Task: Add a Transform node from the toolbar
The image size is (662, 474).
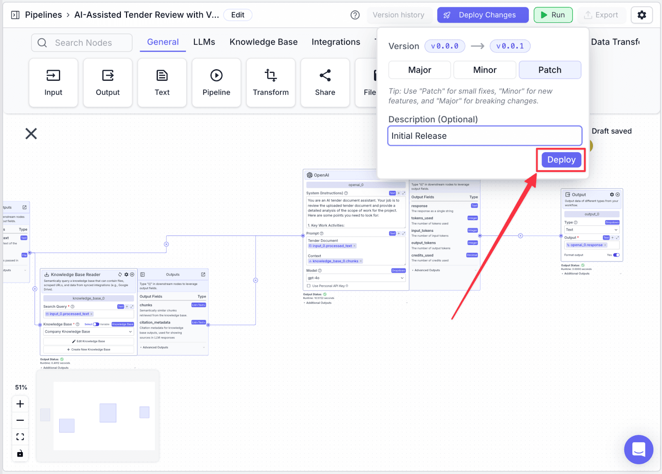Action: click(x=271, y=83)
